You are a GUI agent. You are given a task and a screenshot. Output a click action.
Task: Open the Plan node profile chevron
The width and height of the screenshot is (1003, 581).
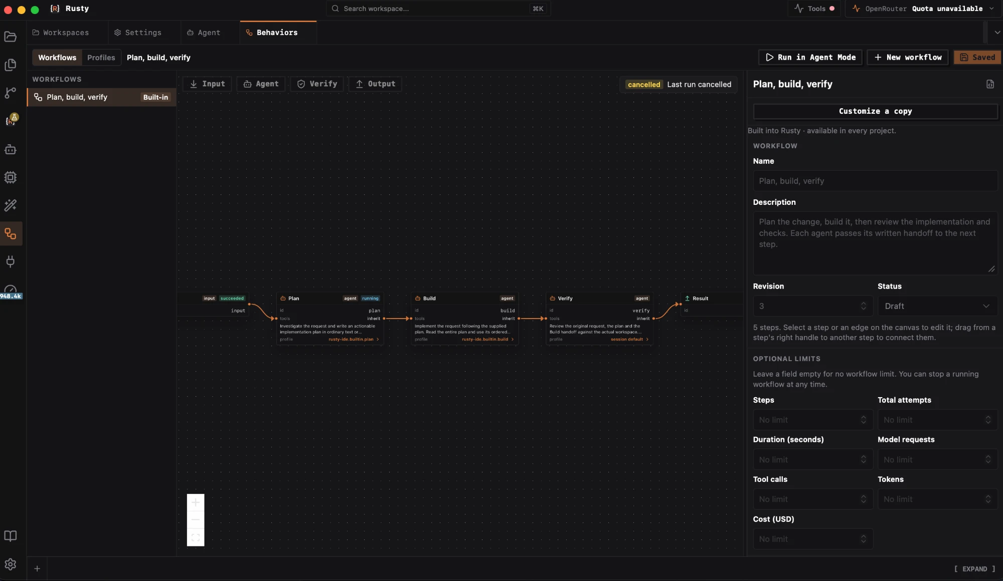(x=378, y=340)
